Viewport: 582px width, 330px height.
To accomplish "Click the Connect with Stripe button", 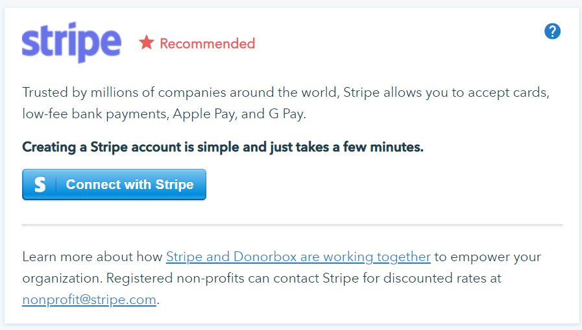I will pos(114,184).
